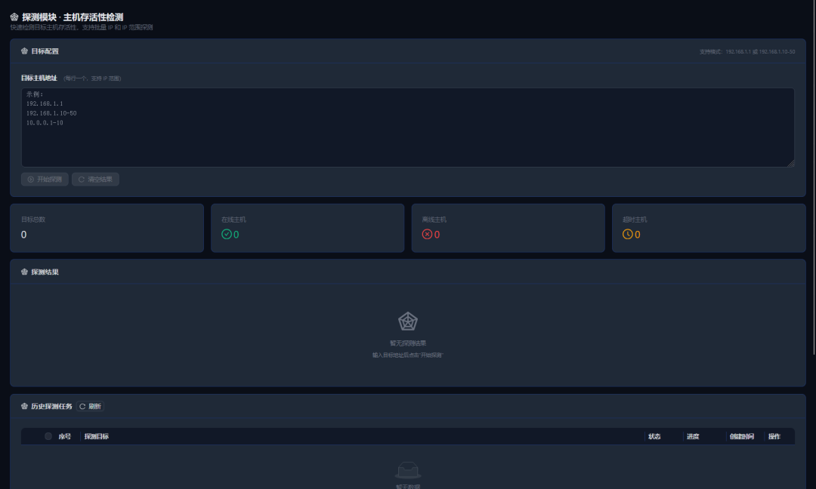
Task: Click the 进度 column header
Action: (693, 436)
